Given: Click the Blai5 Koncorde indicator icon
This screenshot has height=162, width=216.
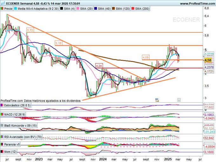Looking at the screenshot, I should click(2, 125).
